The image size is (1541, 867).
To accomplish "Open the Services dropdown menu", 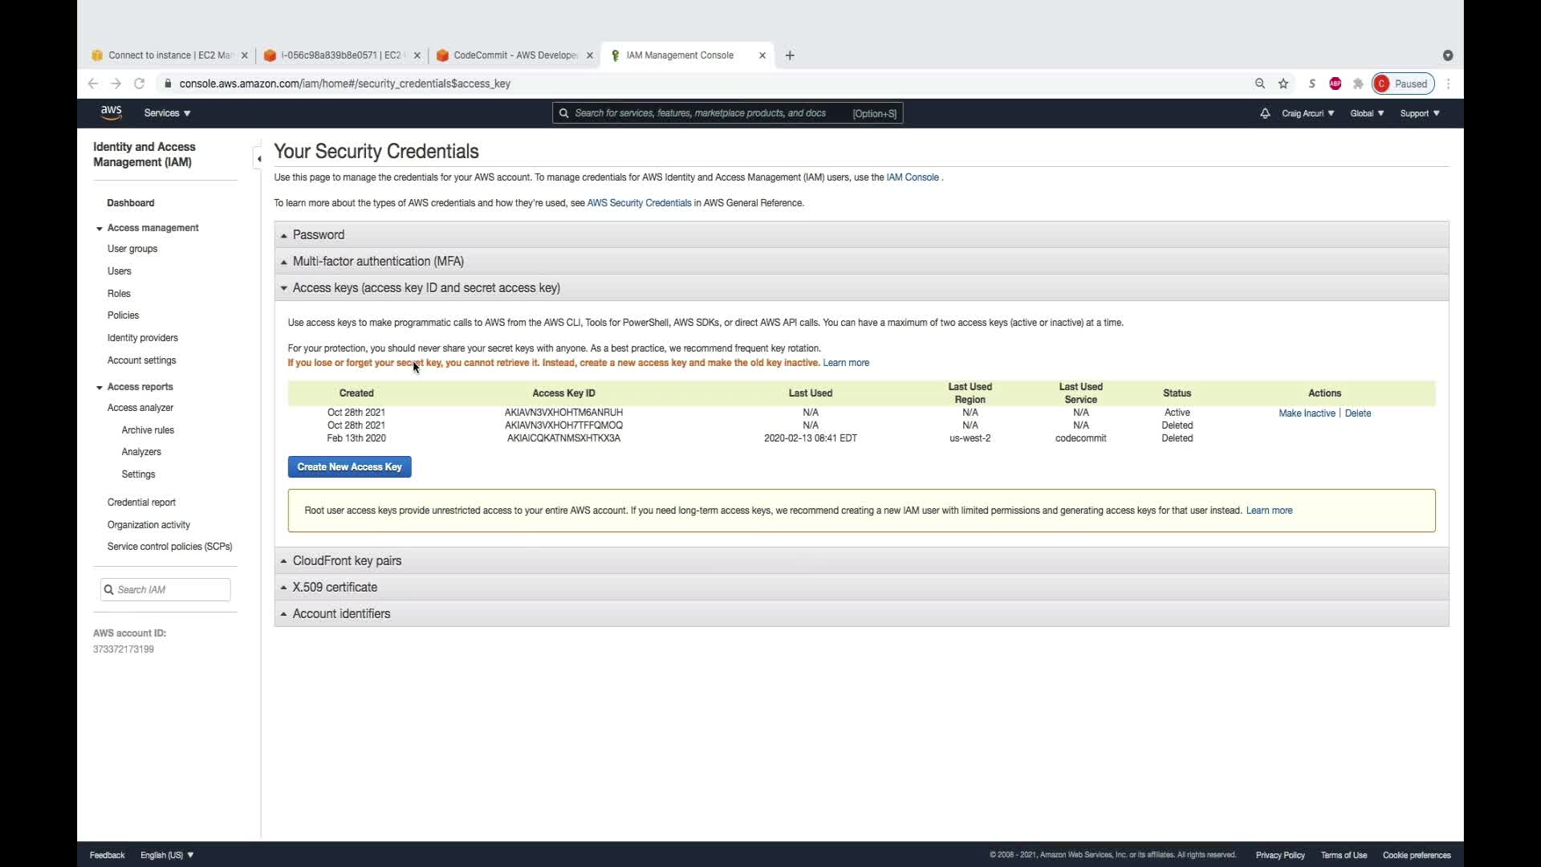I will pos(167,113).
